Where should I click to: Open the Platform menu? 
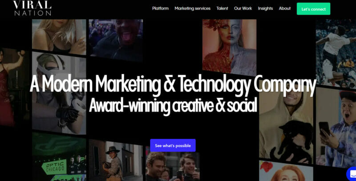(x=160, y=8)
